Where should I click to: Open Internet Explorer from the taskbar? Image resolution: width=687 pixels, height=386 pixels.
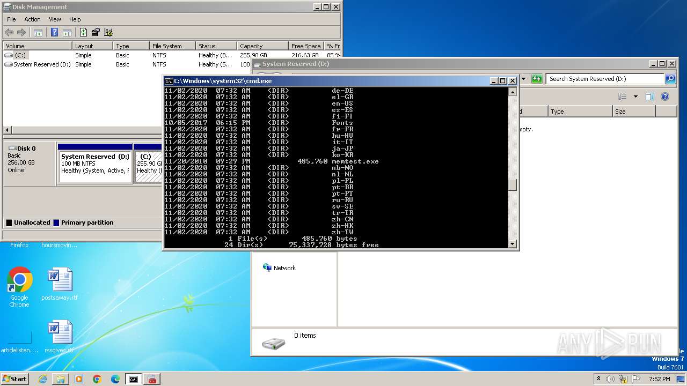click(42, 379)
